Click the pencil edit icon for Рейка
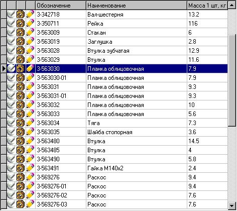The width and height of the screenshot is (237, 211). point(30,24)
